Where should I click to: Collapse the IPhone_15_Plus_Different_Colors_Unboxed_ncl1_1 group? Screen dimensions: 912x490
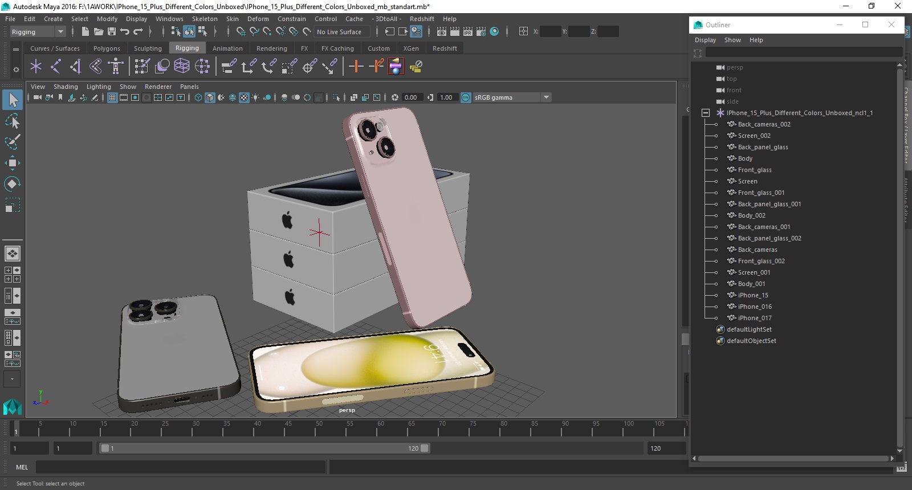pos(706,113)
